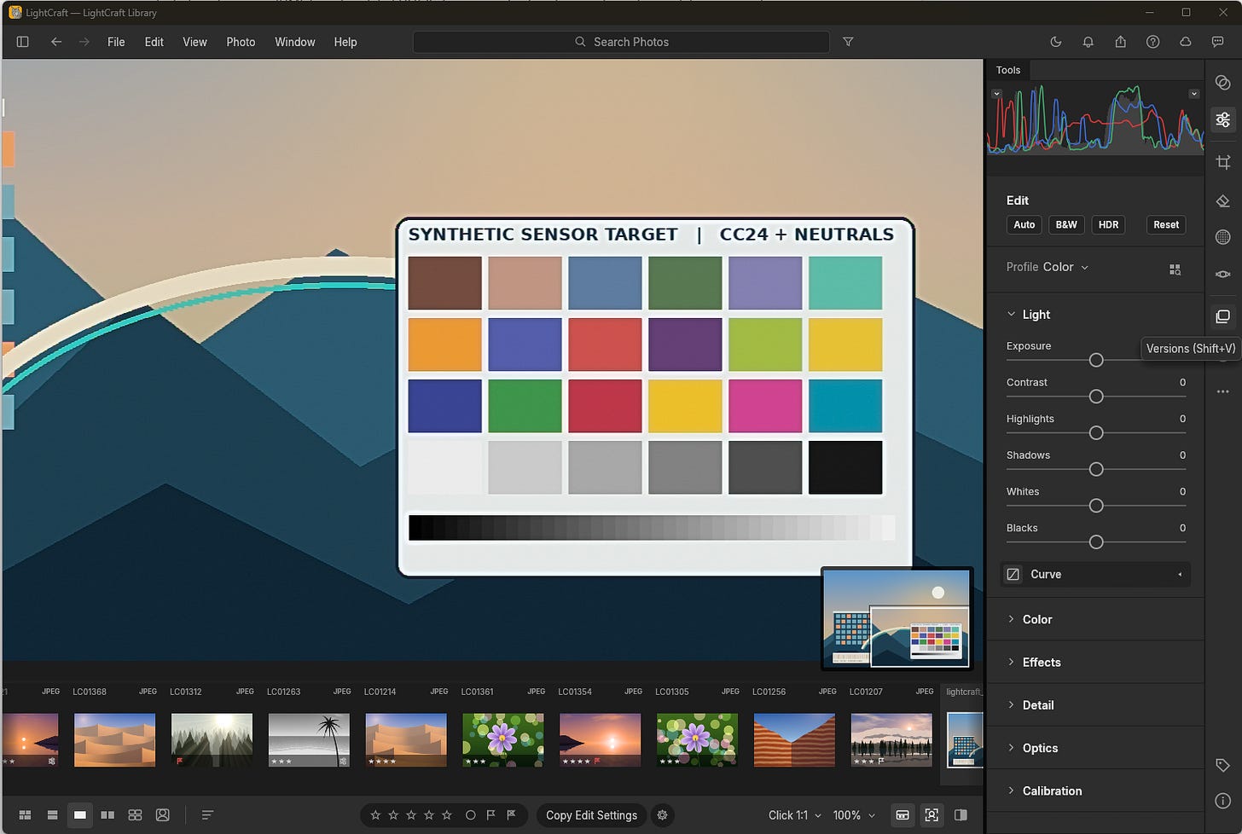Click the Auto edit button
1242x834 pixels.
point(1024,225)
